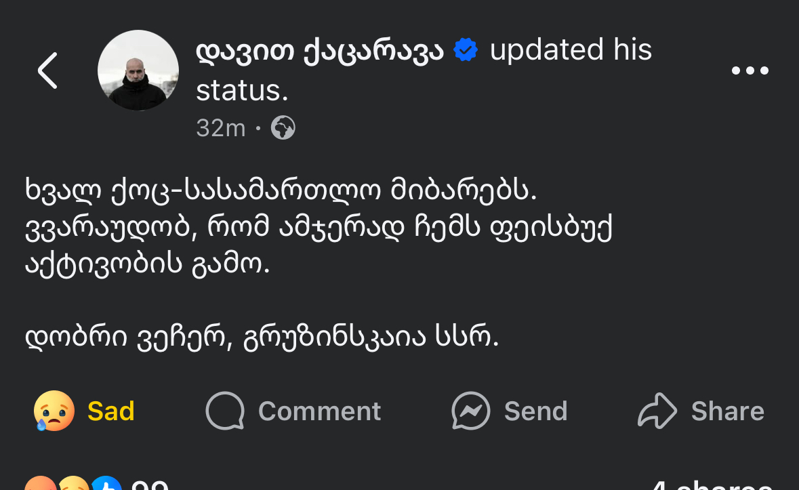The height and width of the screenshot is (490, 799).
Task: Open დავით ქაცარავა's profile picture
Action: pos(138,70)
